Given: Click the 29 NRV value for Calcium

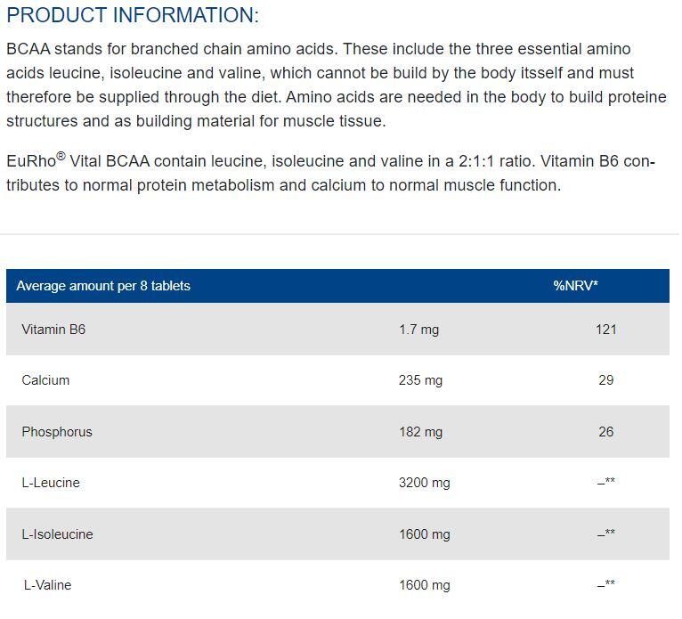Looking at the screenshot, I should coord(606,380).
